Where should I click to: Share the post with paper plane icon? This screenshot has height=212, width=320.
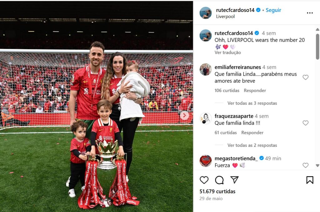tap(234, 180)
